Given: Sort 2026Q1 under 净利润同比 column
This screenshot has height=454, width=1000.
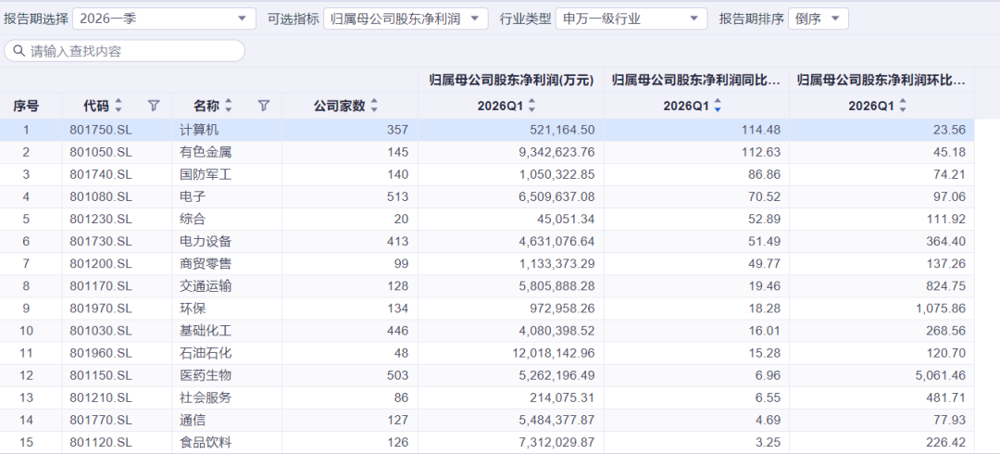Looking at the screenshot, I should pos(718,107).
